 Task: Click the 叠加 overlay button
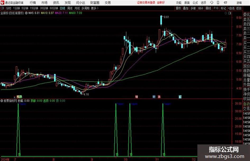coord(186,8)
